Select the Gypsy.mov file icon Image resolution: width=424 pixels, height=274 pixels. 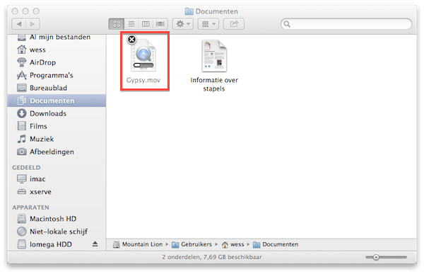144,55
